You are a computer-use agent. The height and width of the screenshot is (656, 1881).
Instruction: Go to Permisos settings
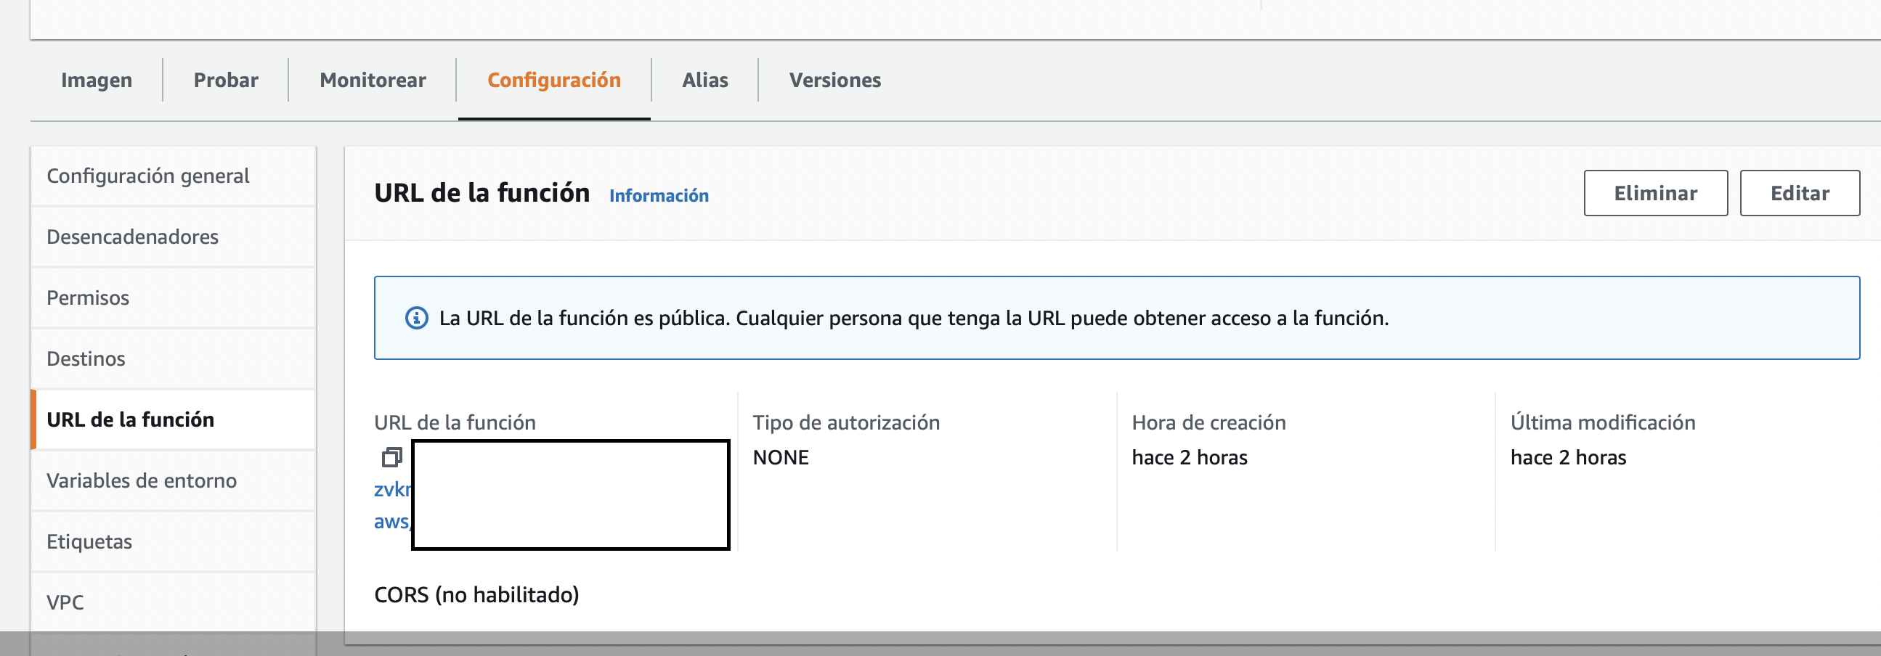click(88, 298)
